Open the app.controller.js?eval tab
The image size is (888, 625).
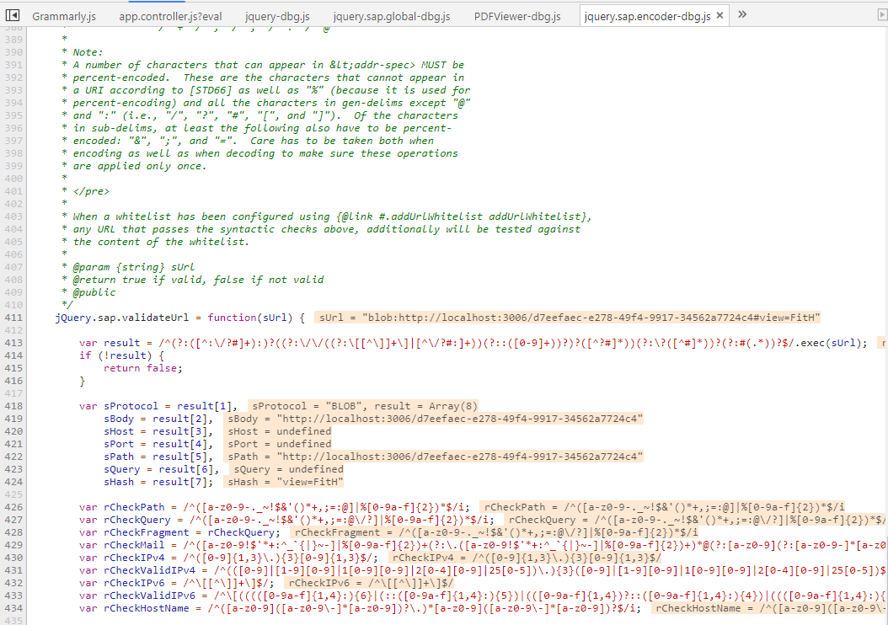point(170,16)
